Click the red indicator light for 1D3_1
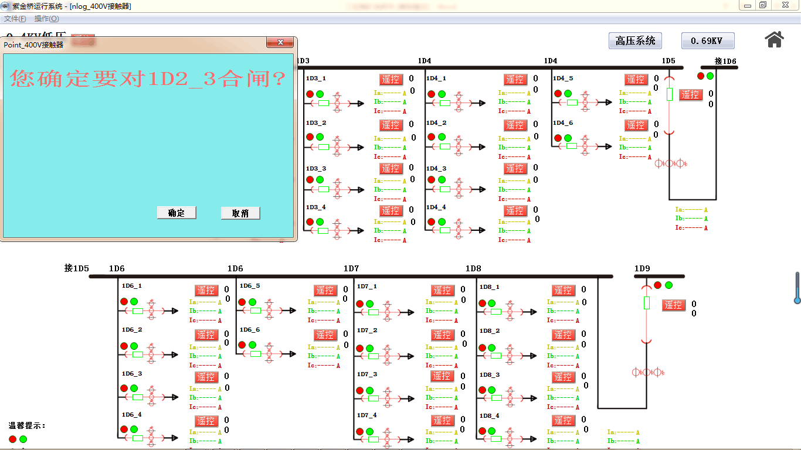The width and height of the screenshot is (801, 450). click(x=310, y=94)
